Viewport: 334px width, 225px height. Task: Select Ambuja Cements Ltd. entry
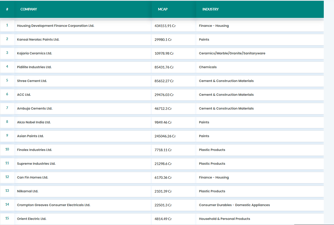(35, 109)
